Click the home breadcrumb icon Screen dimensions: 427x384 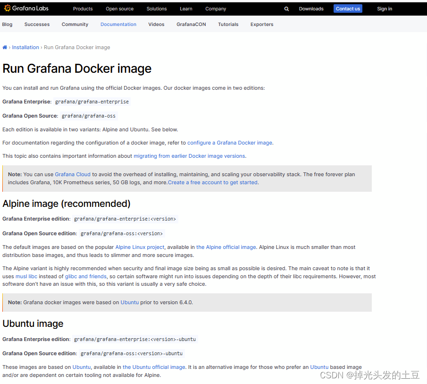(x=5, y=47)
